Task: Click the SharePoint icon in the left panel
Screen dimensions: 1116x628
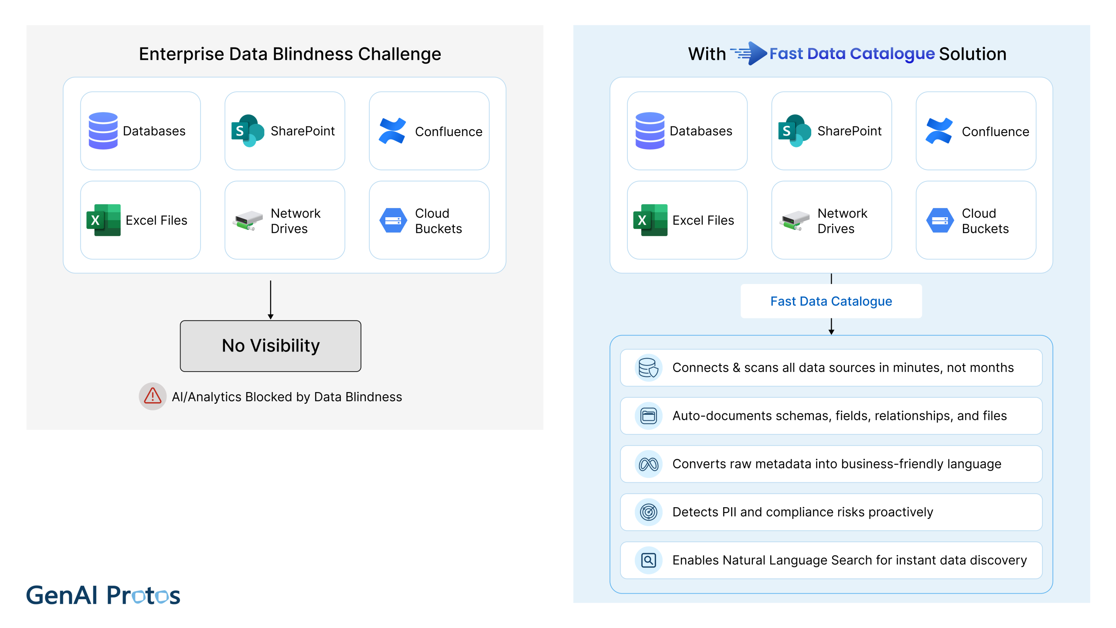Action: [248, 131]
